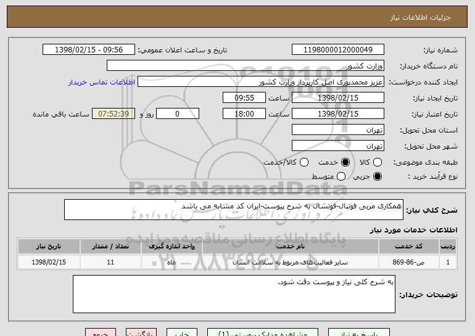Click the تاریخ نیاز column header
Image resolution: width=475 pixels, height=336 pixels.
[x=49, y=247]
